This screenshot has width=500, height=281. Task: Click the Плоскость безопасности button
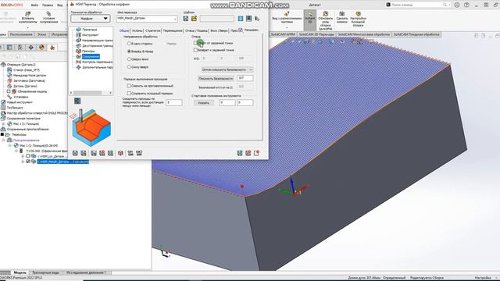coord(216,78)
